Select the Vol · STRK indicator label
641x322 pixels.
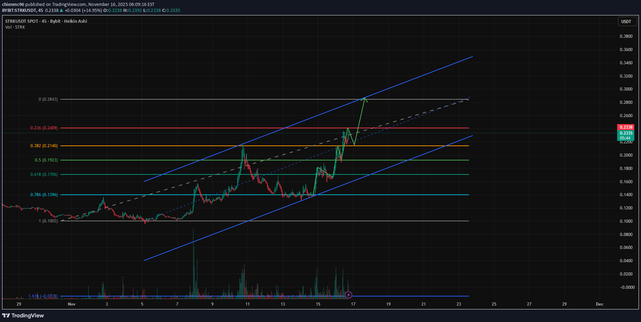tap(15, 27)
